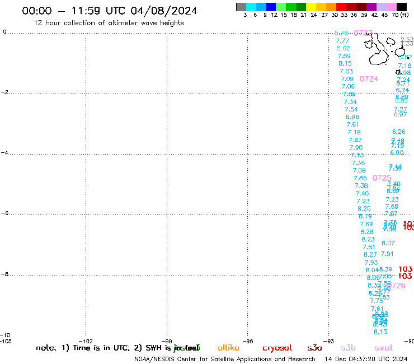Image resolution: width=414 pixels, height=364 pixels.
Task: Click subtitle '12 hour collection of altimeter wave heights'
Action: pyautogui.click(x=109, y=23)
